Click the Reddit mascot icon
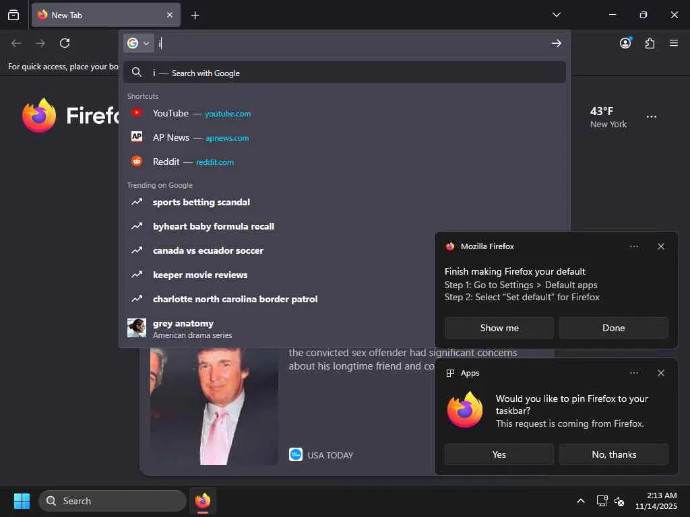The height and width of the screenshot is (517, 690). coord(137,161)
